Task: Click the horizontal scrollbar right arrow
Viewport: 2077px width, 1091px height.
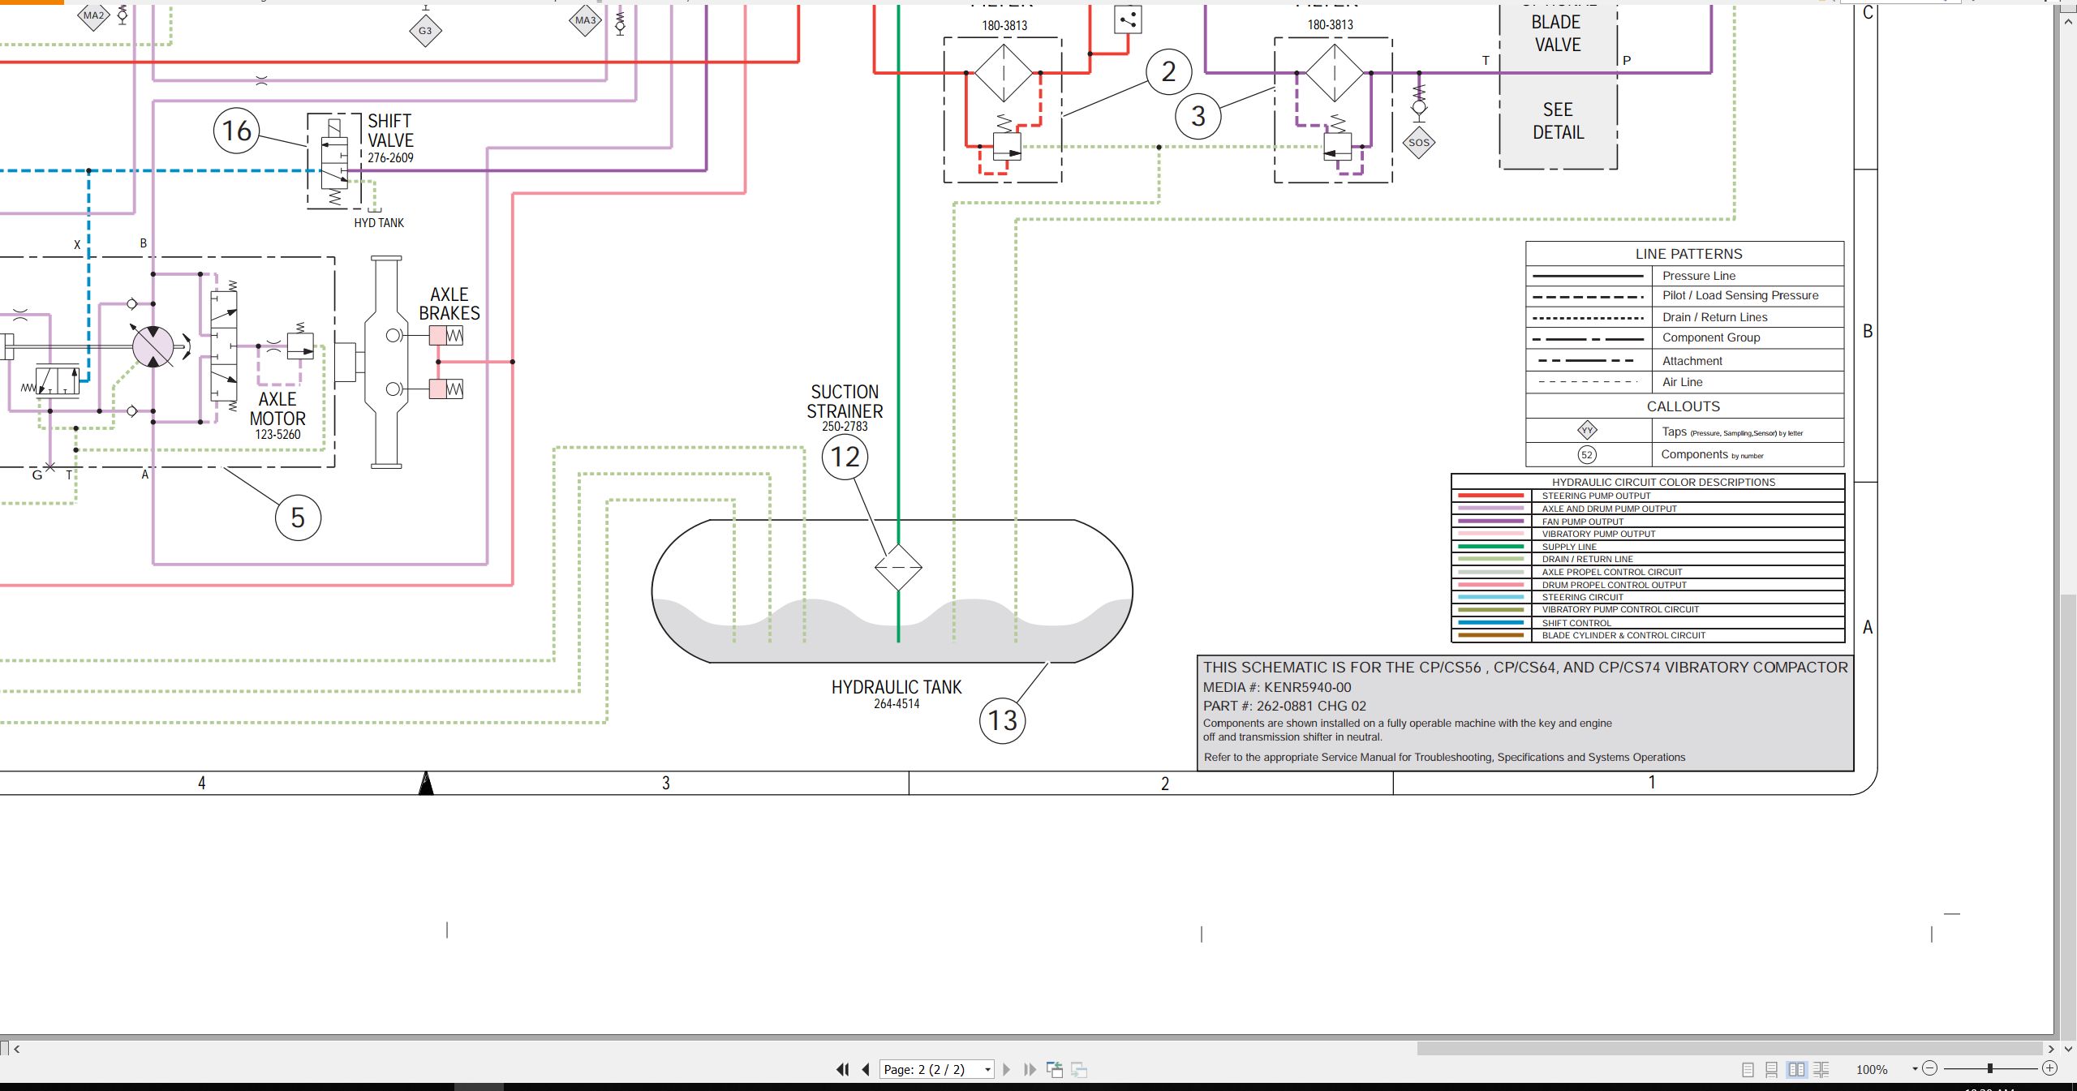Action: [2052, 1049]
